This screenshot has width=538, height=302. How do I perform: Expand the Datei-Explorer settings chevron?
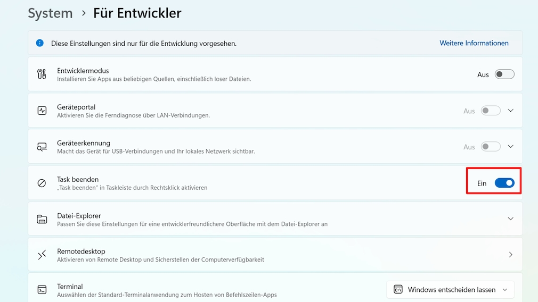click(510, 219)
